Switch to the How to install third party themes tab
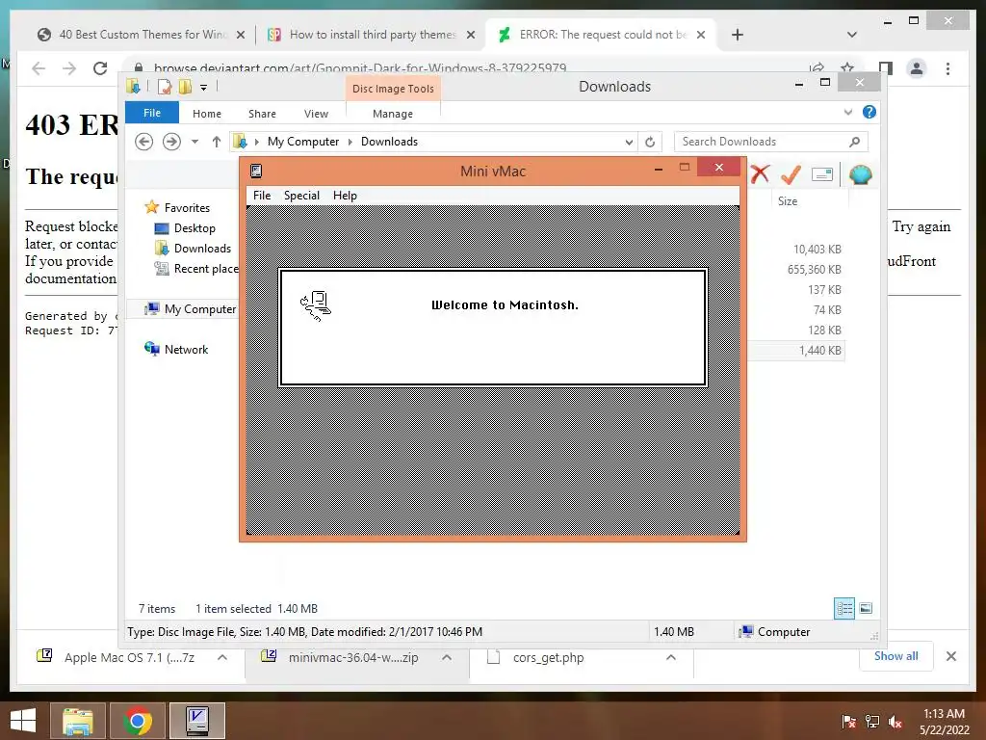986x740 pixels. coord(371,35)
